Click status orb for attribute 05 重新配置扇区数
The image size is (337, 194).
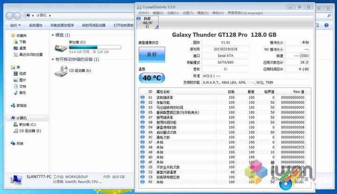pos(142,112)
